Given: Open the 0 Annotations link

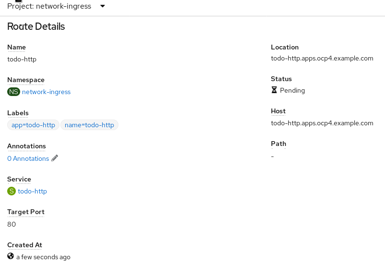Looking at the screenshot, I should point(28,158).
